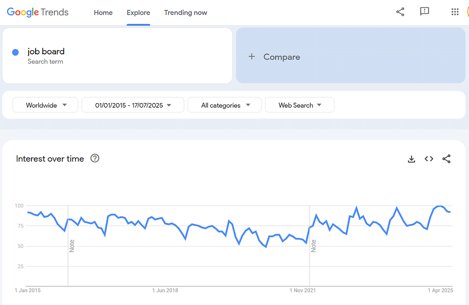Go to the Home tab

(103, 13)
